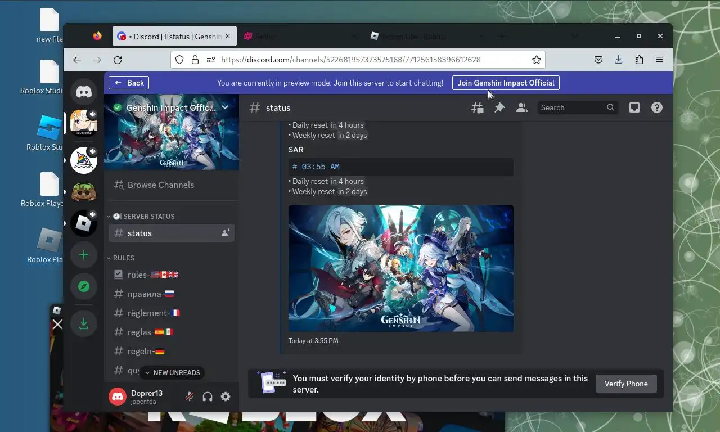The width and height of the screenshot is (720, 432).
Task: Open User Settings gear
Action: (x=226, y=397)
